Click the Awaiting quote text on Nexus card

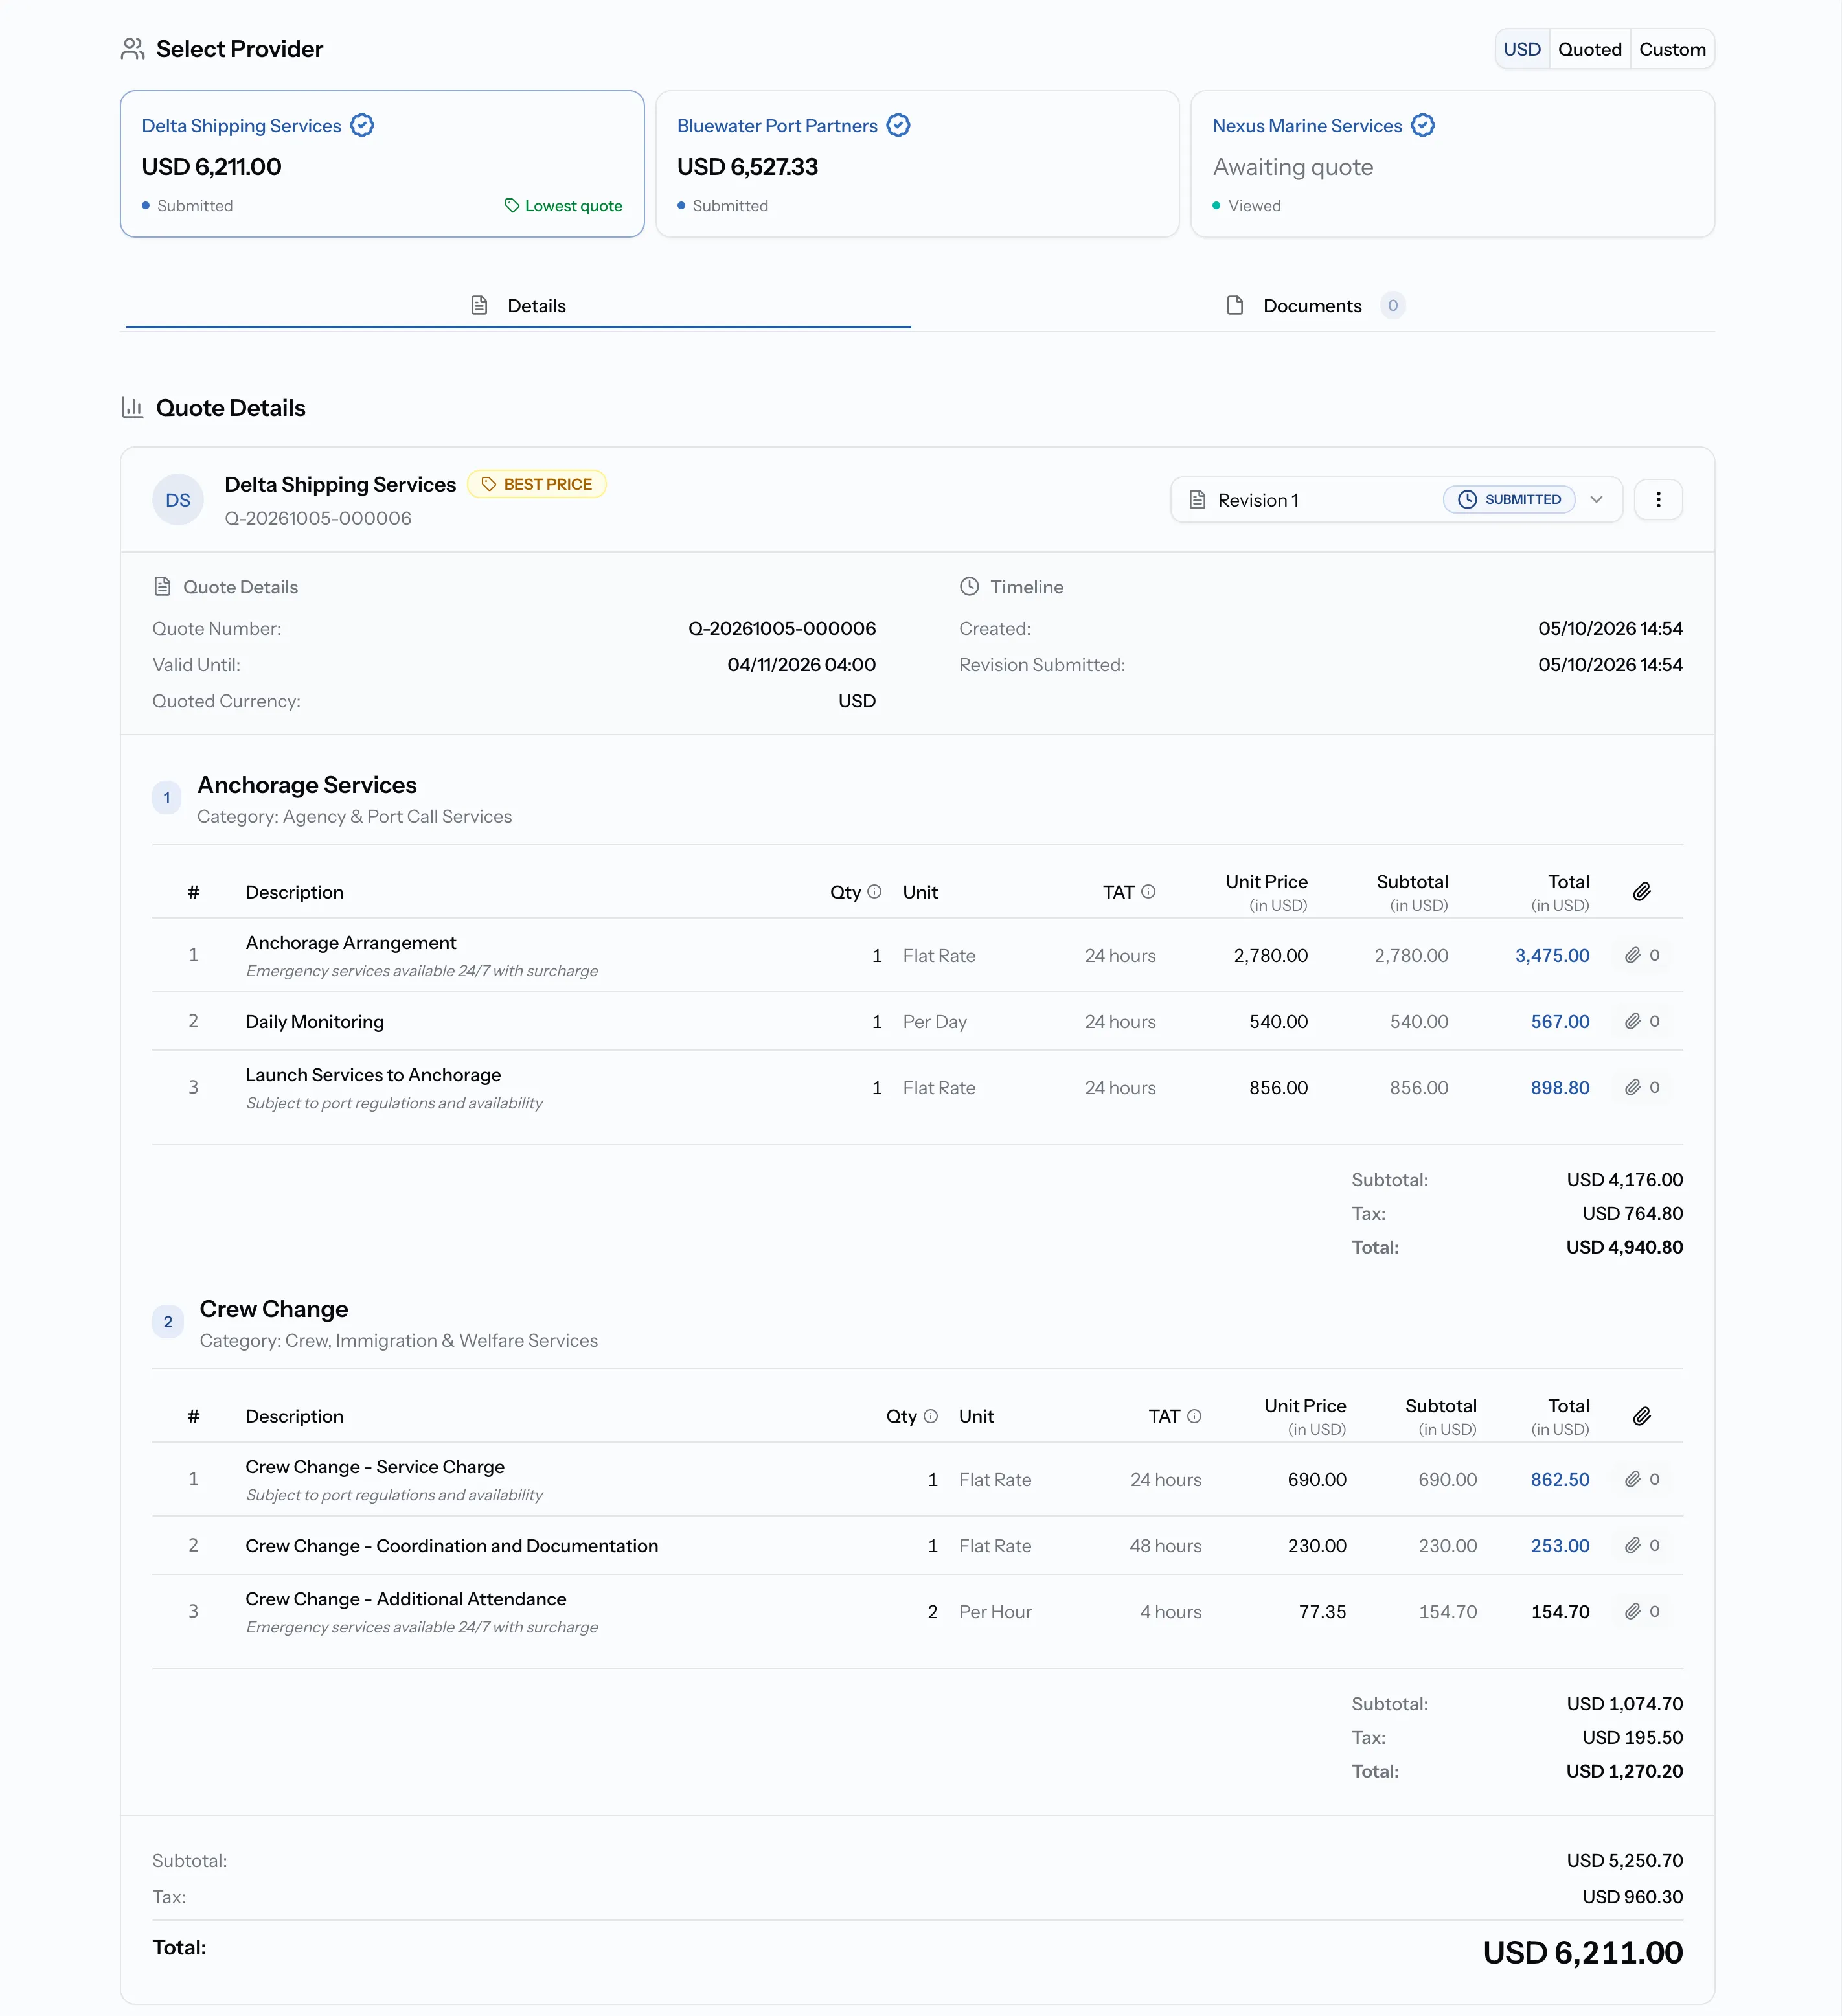point(1293,167)
